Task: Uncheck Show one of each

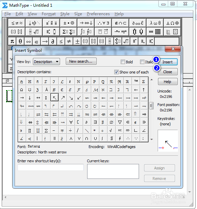Action: [116, 72]
